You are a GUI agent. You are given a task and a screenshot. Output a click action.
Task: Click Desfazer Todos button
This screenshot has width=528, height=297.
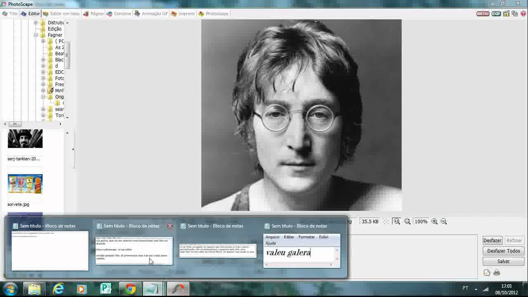tap(504, 251)
